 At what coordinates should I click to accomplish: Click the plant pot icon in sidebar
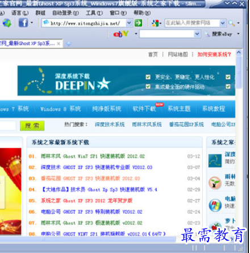(x=215, y=183)
